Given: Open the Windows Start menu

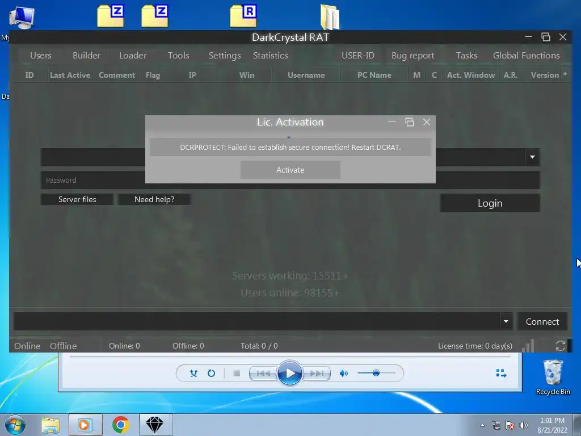Looking at the screenshot, I should (15, 425).
